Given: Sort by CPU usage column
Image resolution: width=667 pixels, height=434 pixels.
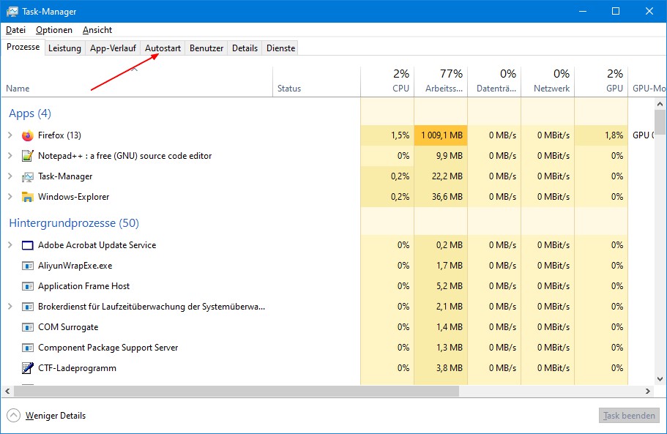Looking at the screenshot, I should [x=387, y=81].
